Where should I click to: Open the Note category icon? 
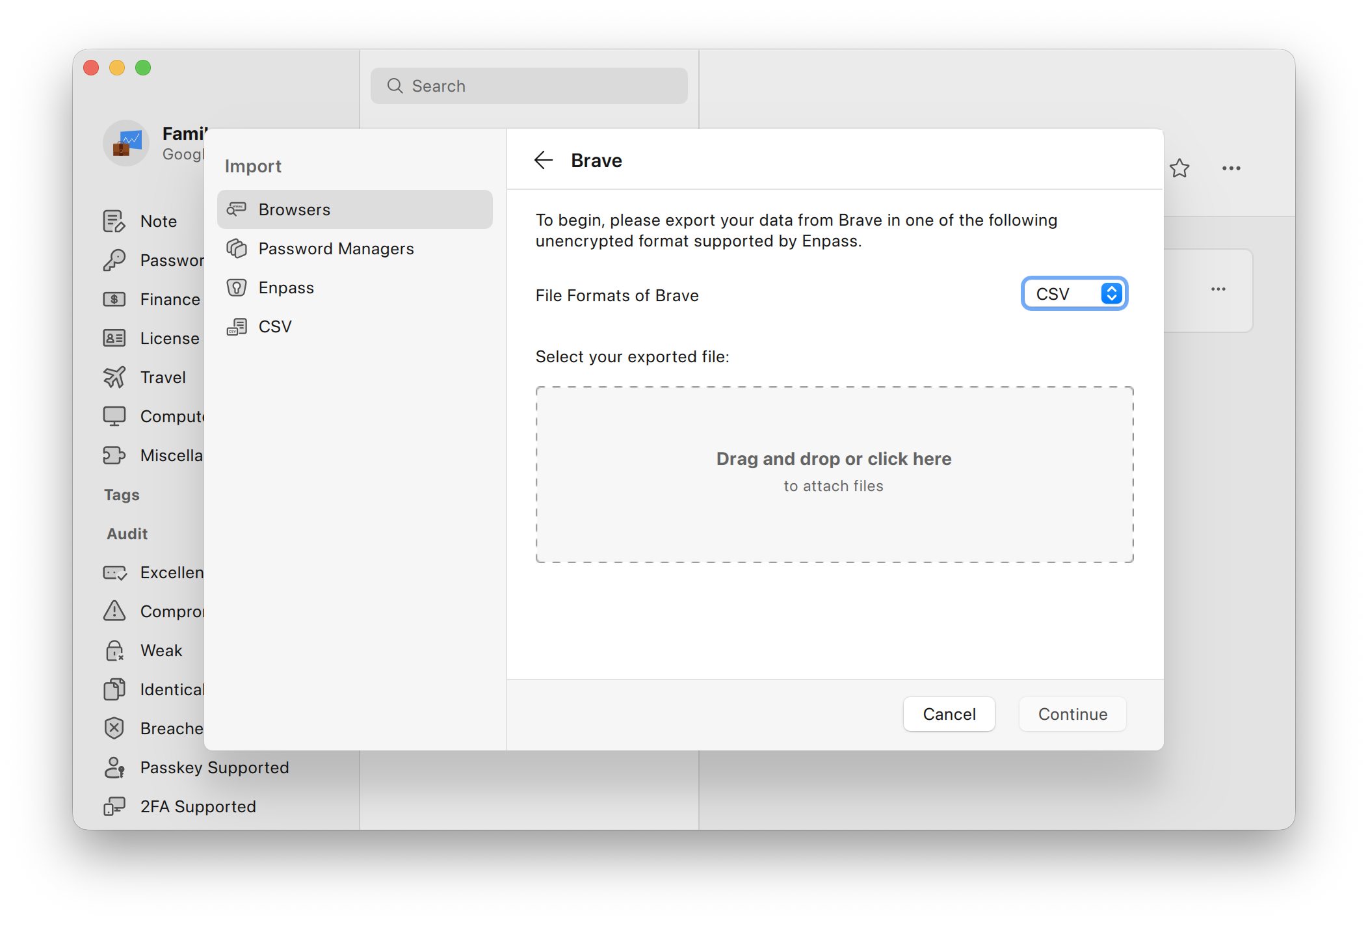(x=114, y=221)
